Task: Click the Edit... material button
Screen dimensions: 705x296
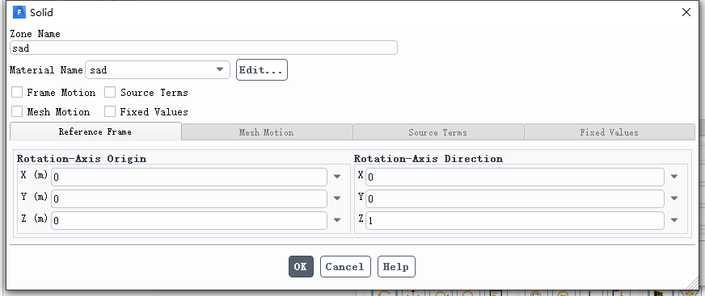Action: coord(262,70)
